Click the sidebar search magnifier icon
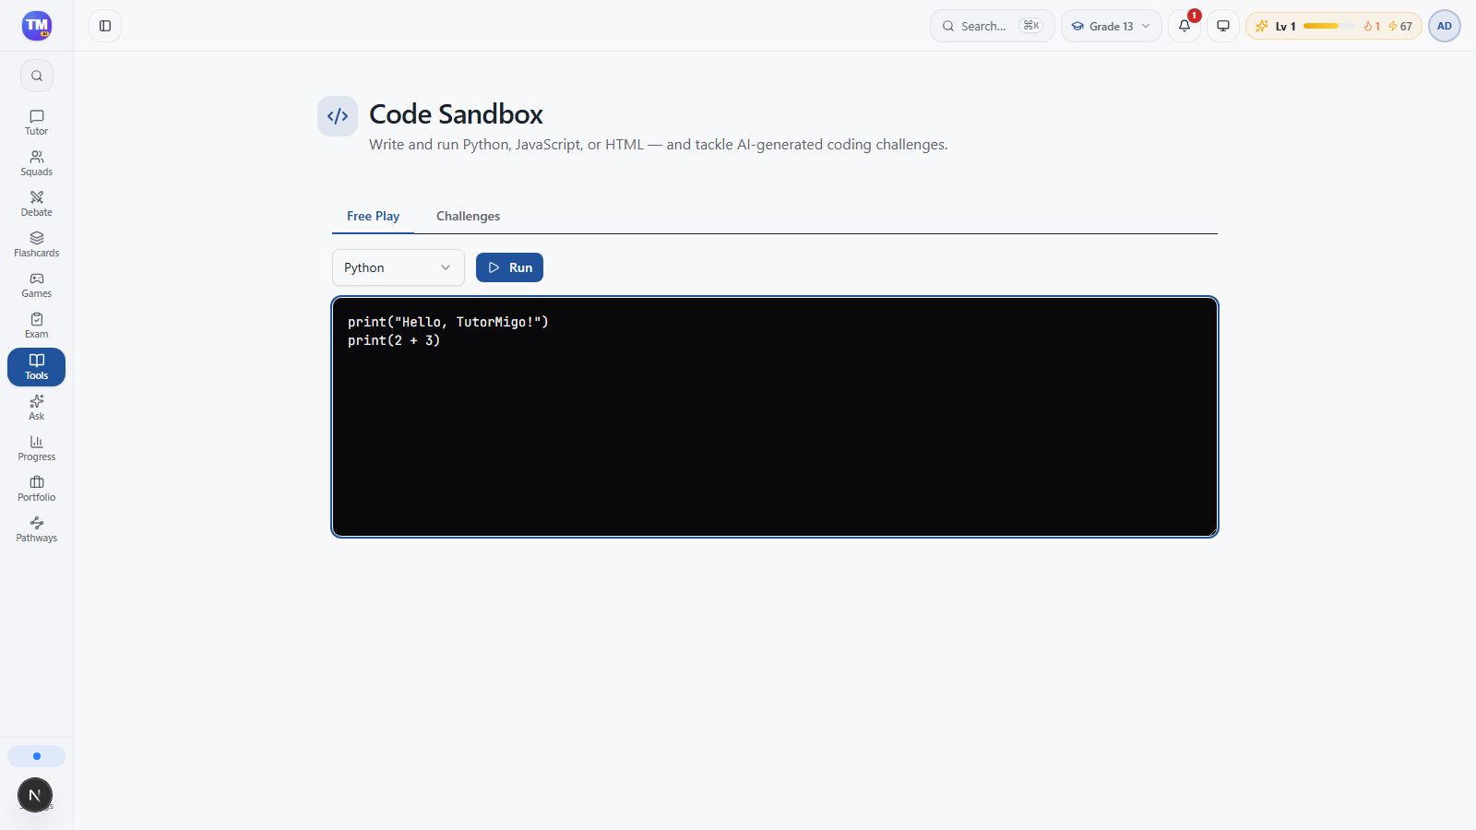The width and height of the screenshot is (1476, 830). coord(37,76)
